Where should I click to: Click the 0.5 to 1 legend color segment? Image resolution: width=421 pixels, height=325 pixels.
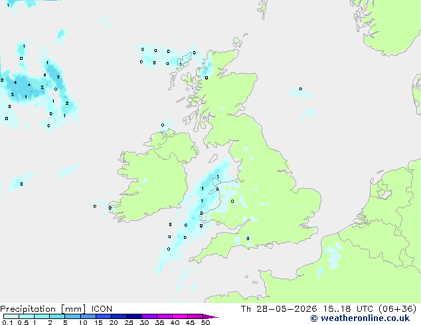click(27, 316)
